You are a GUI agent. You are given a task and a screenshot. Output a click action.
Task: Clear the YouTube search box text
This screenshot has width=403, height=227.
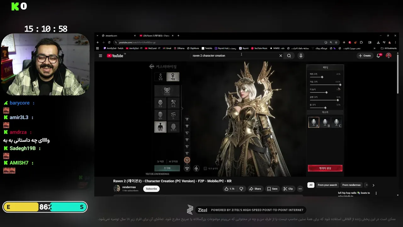point(281,56)
